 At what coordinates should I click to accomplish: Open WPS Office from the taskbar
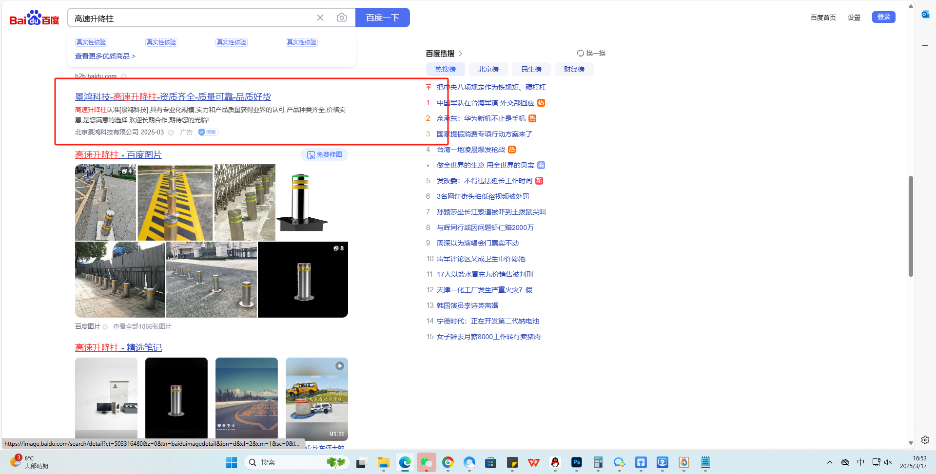(x=534, y=462)
